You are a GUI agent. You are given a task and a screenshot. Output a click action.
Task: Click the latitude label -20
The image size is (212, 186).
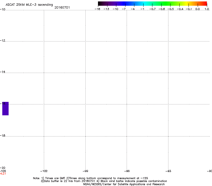click(3, 168)
